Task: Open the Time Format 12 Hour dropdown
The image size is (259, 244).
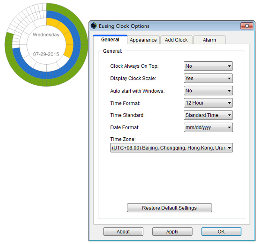Action: [208, 103]
